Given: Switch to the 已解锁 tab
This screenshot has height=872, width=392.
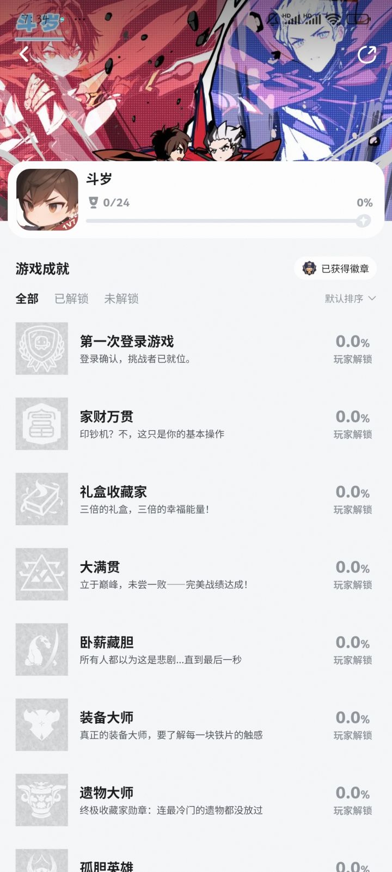Looking at the screenshot, I should tap(71, 298).
